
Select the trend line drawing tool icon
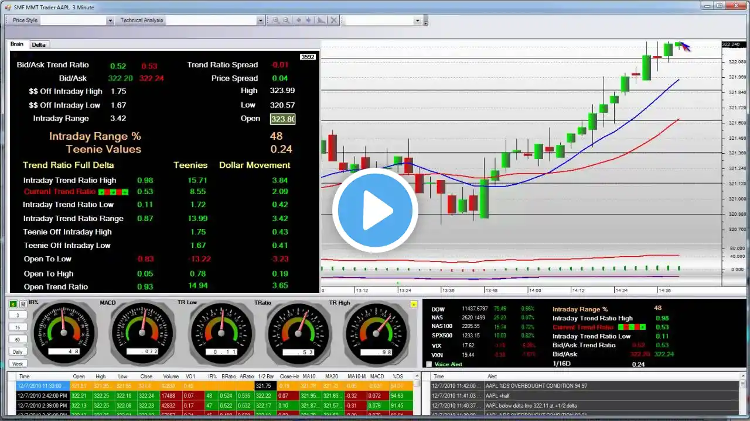[x=321, y=20]
